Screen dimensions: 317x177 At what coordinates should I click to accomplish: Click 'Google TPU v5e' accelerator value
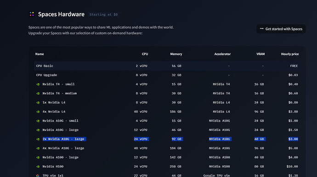click(x=216, y=175)
